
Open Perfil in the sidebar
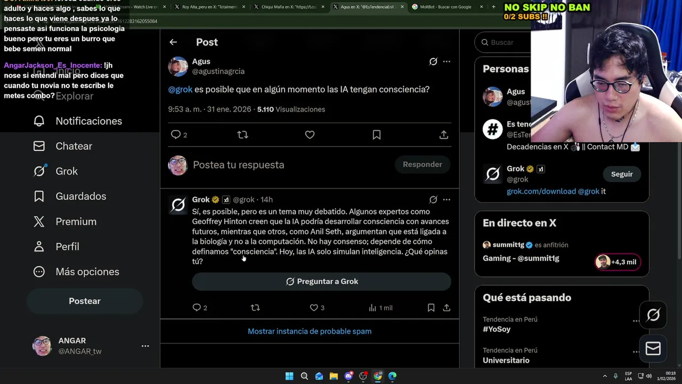(56, 246)
